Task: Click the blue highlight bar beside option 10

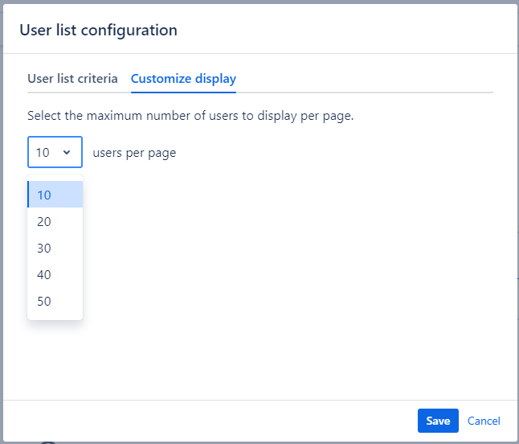Action: point(28,195)
